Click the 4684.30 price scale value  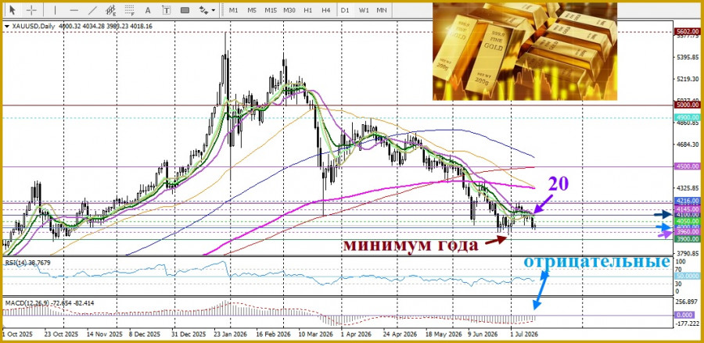coord(688,145)
